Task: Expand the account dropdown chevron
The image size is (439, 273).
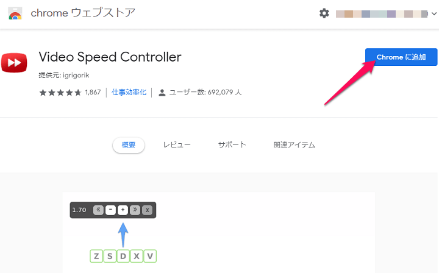Action: (434, 13)
